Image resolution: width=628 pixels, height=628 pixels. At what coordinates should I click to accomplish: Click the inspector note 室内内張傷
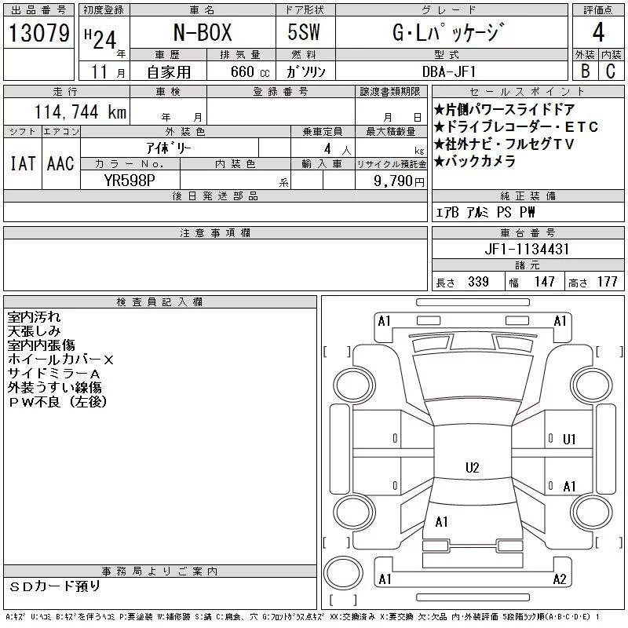[42, 345]
